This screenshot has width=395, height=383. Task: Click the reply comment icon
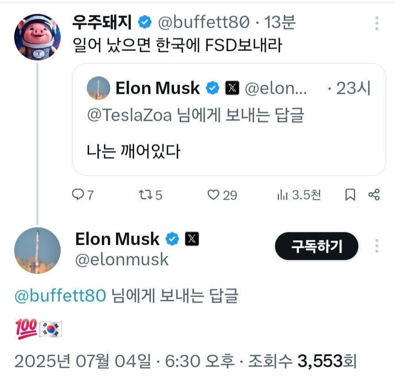[x=78, y=195]
